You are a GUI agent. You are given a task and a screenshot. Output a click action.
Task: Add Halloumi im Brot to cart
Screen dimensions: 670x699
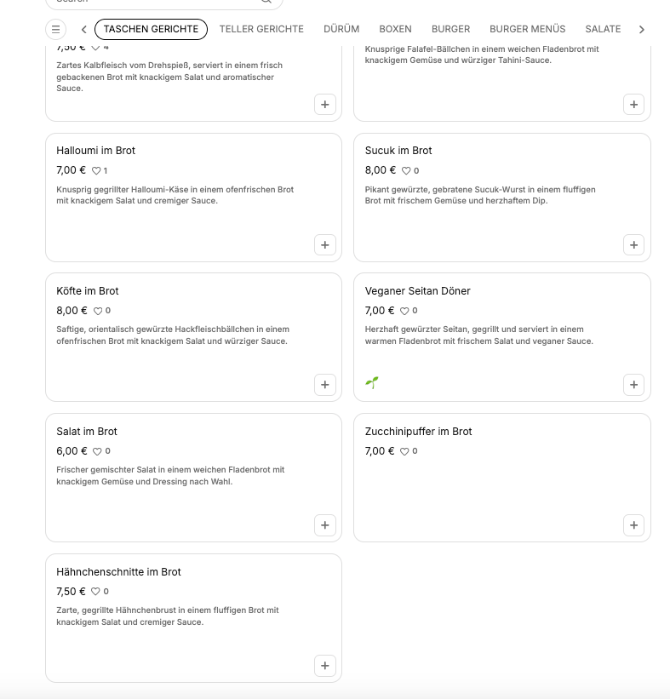325,244
